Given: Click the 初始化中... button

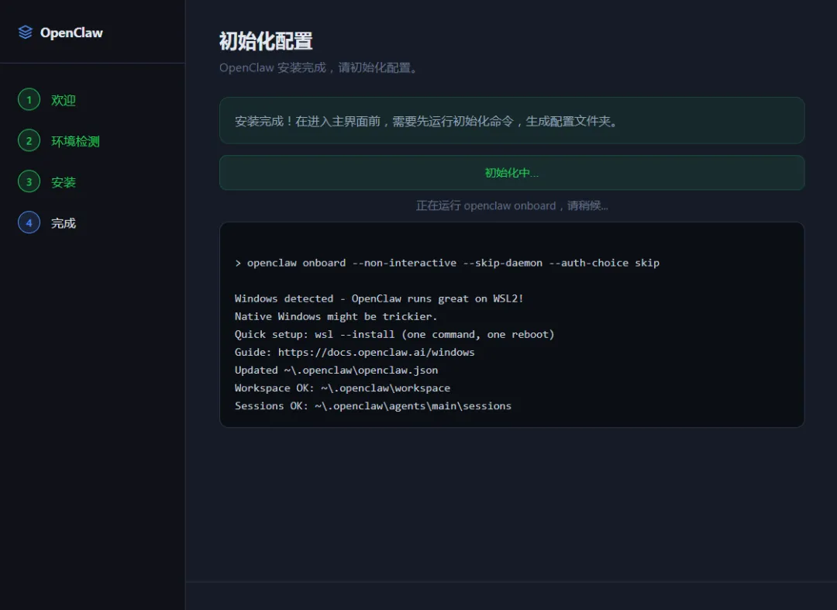Looking at the screenshot, I should [x=511, y=173].
